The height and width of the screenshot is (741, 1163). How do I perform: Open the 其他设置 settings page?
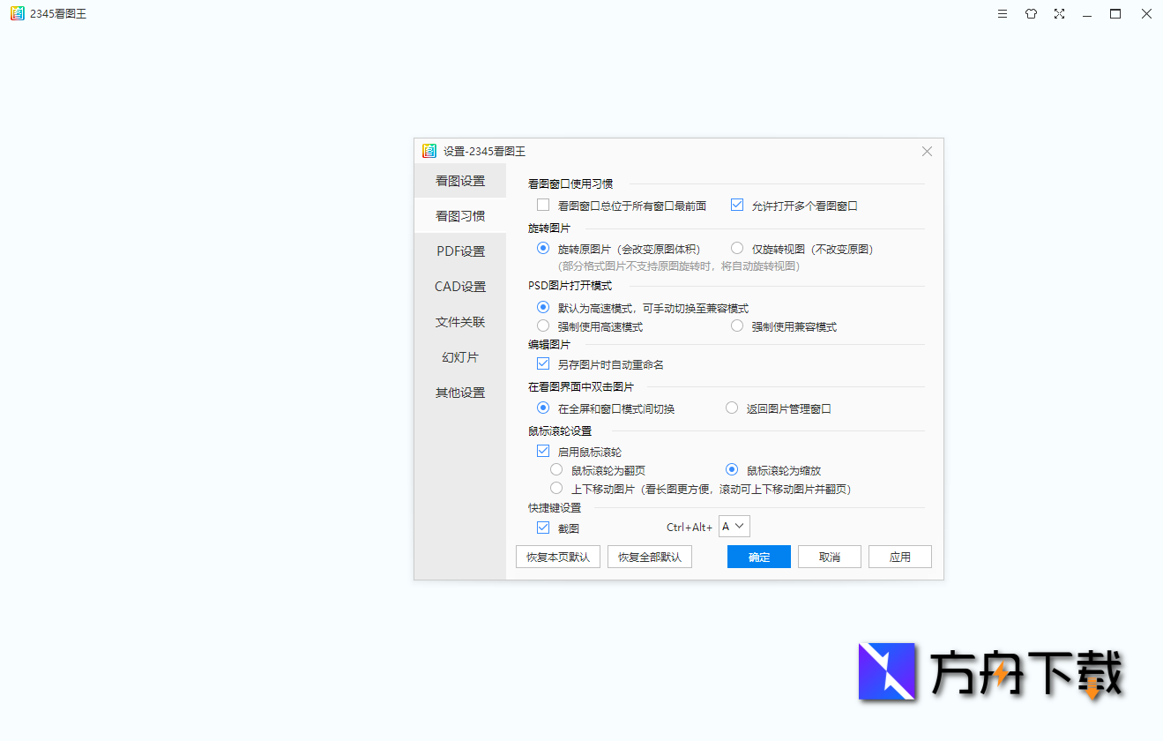(x=459, y=392)
